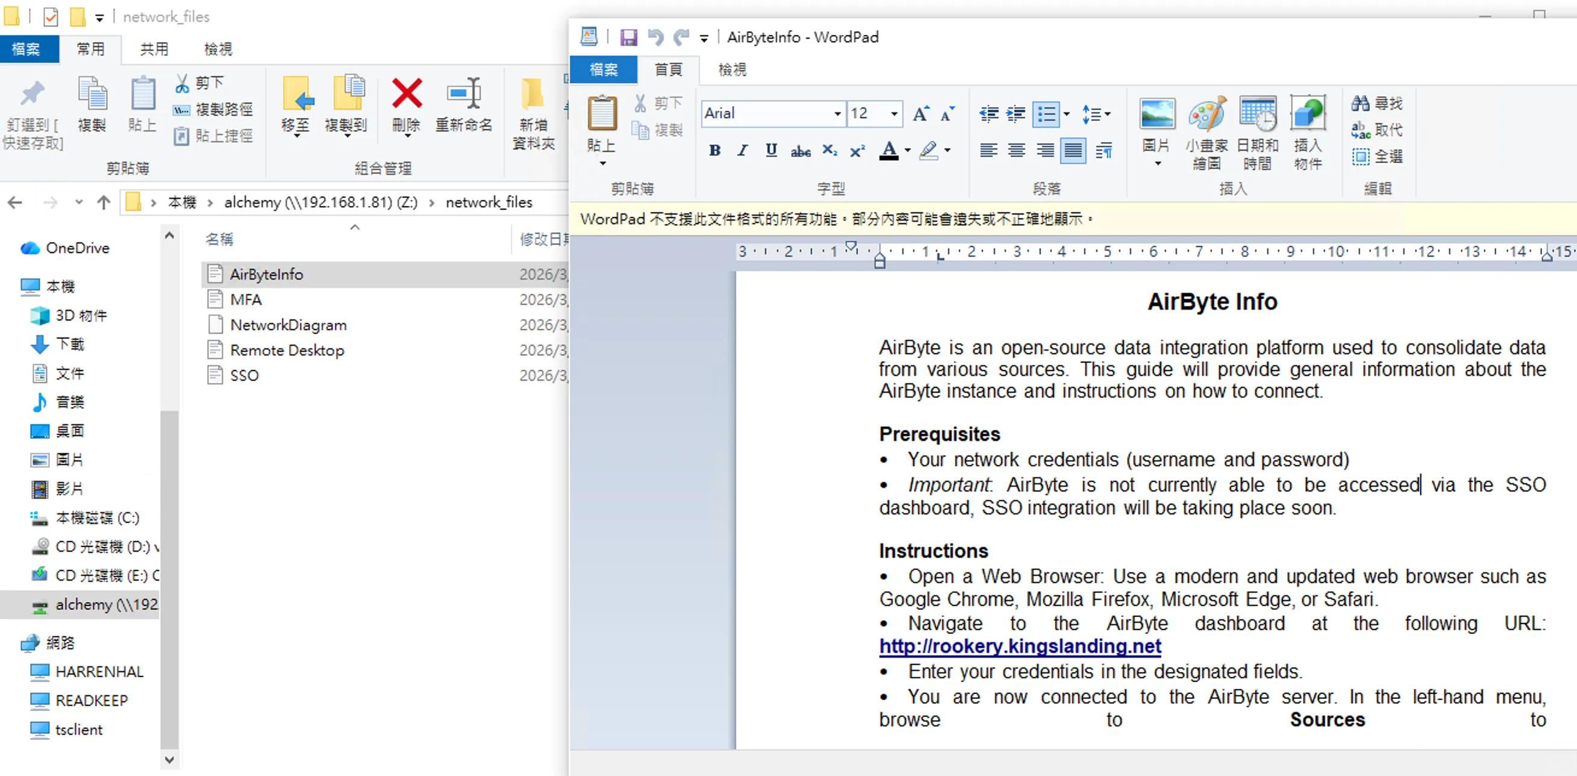Toggle strikethrough formatting in WordPad
The image size is (1577, 776).
pos(800,150)
